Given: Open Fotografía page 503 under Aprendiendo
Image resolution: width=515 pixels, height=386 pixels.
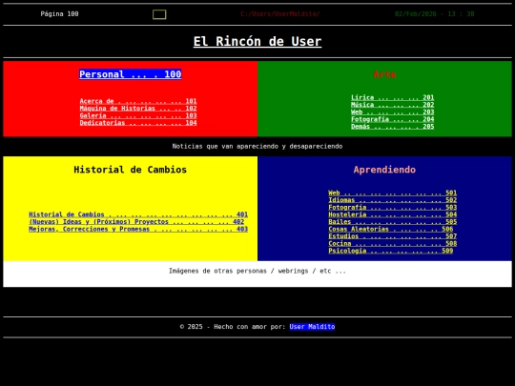Looking at the screenshot, I should [393, 208].
